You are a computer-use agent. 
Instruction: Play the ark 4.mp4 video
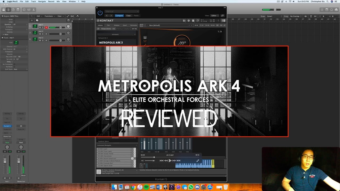(170, 160)
